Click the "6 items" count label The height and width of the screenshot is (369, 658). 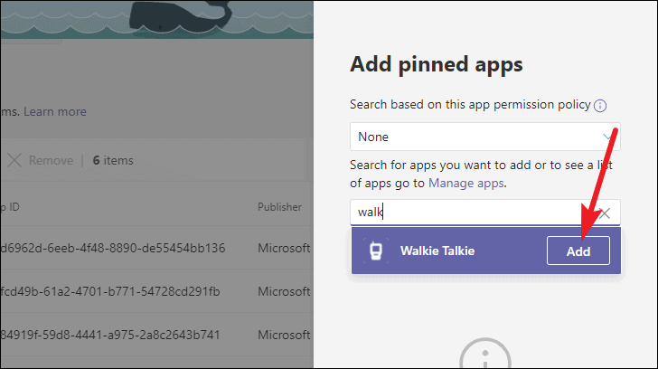pyautogui.click(x=113, y=160)
